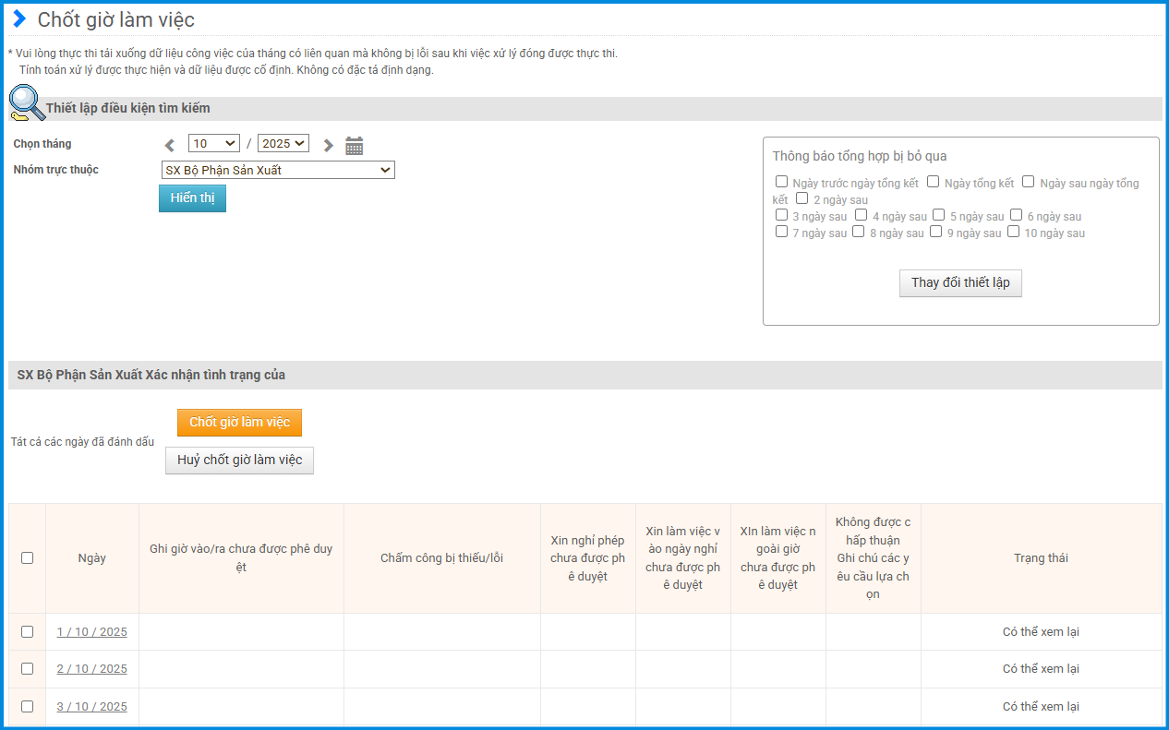
Task: Open the 1 / 10 / 2025 date link
Action: 91,632
